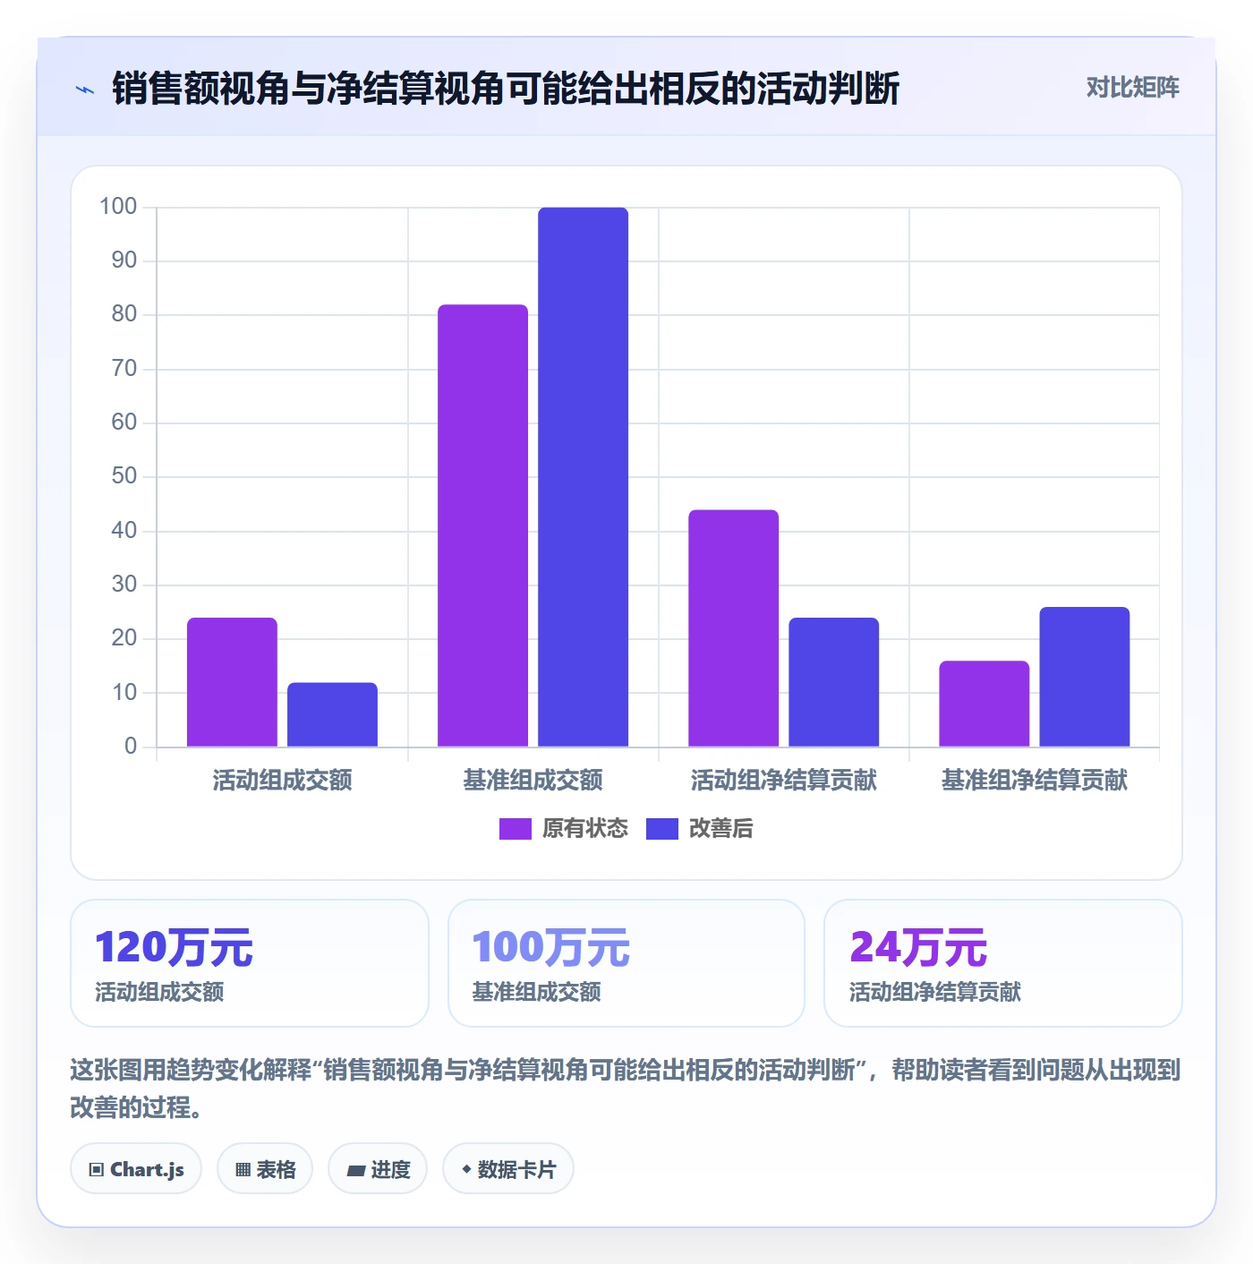Click the 活动组净结算贡献 x-axis label
The width and height of the screenshot is (1253, 1264).
tap(783, 781)
